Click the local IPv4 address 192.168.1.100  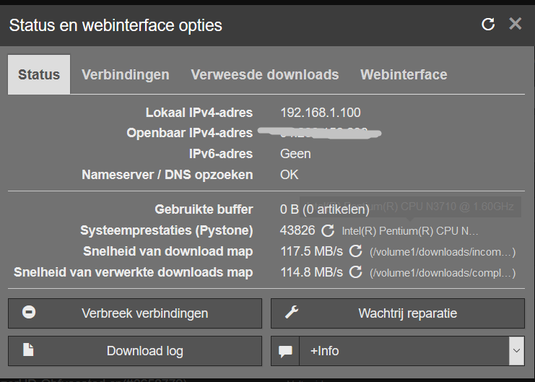pyautogui.click(x=320, y=113)
